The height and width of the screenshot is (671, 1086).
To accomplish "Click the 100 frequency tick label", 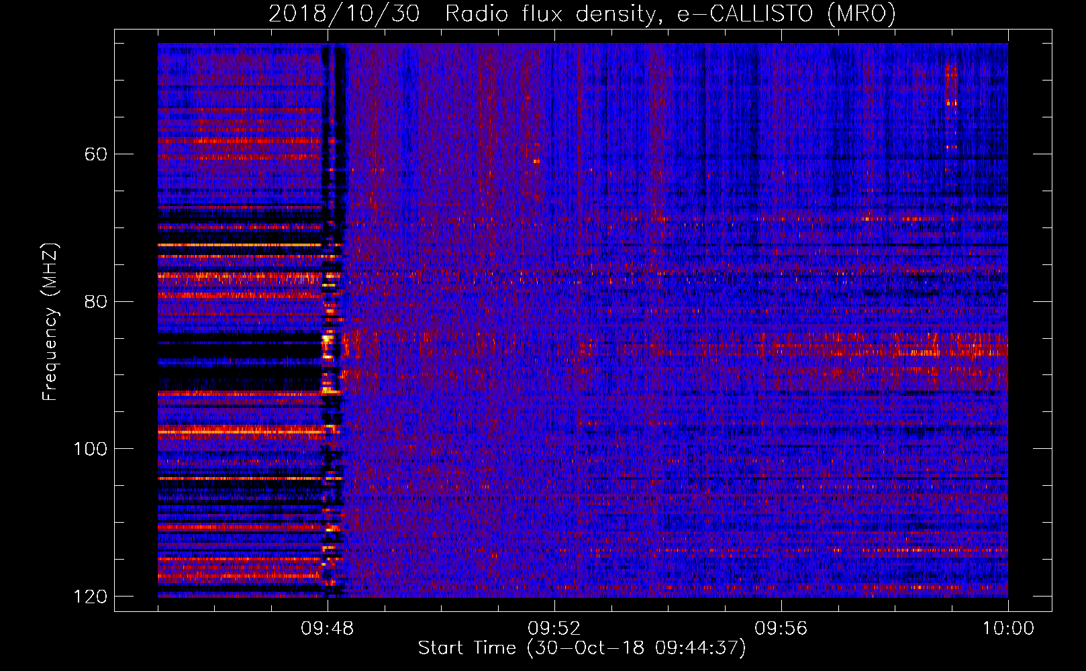I will tap(90, 448).
